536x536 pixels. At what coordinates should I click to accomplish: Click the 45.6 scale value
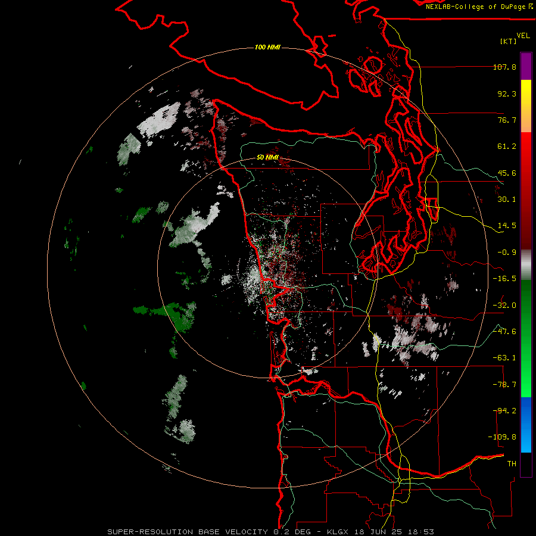[x=507, y=173]
